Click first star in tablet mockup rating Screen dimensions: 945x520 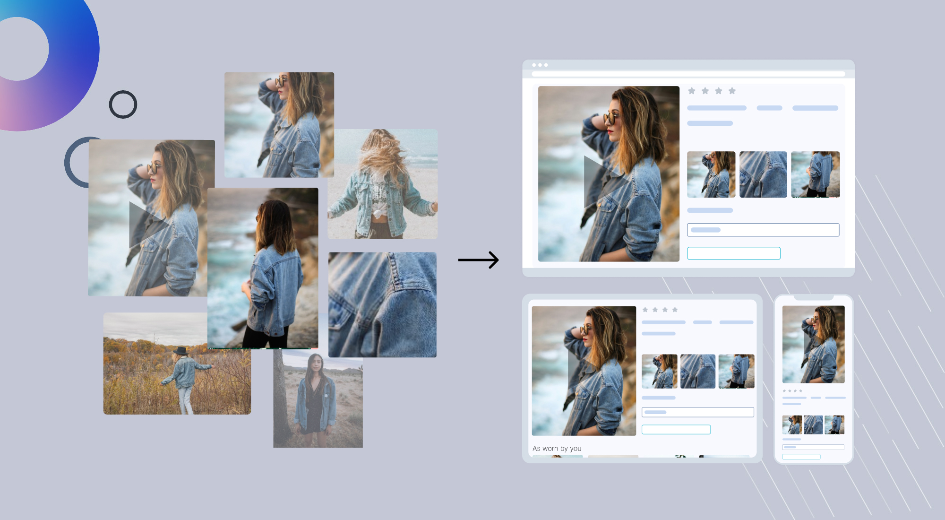coord(645,310)
